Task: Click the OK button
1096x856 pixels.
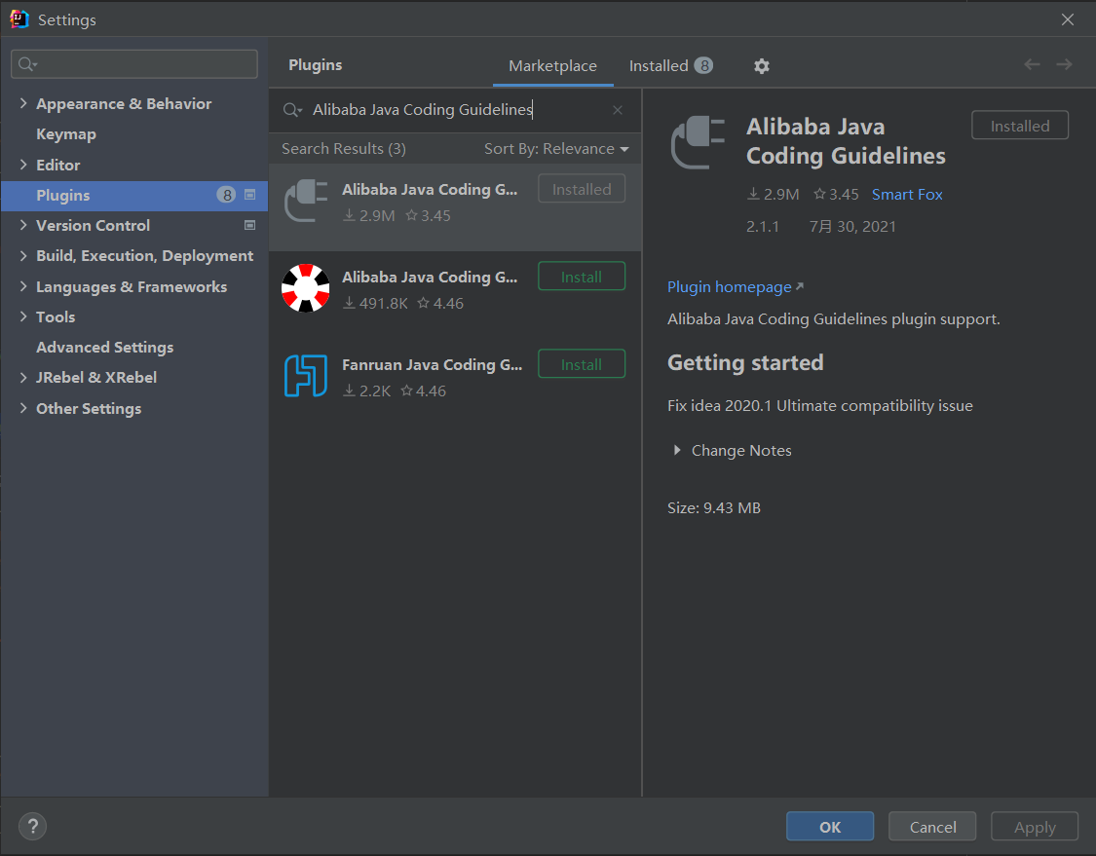Action: point(830,827)
